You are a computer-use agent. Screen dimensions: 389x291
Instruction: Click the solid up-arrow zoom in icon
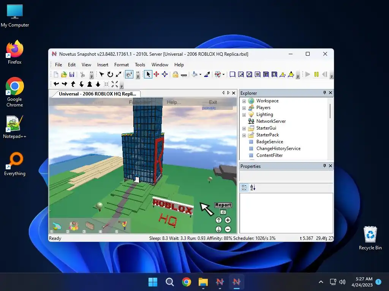point(90,84)
